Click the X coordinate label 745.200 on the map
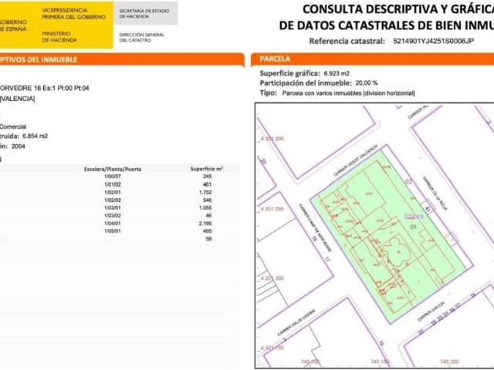 coord(449,362)
